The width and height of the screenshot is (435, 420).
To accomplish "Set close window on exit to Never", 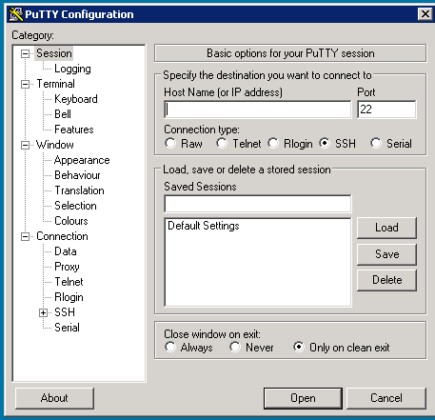I will pyautogui.click(x=235, y=347).
